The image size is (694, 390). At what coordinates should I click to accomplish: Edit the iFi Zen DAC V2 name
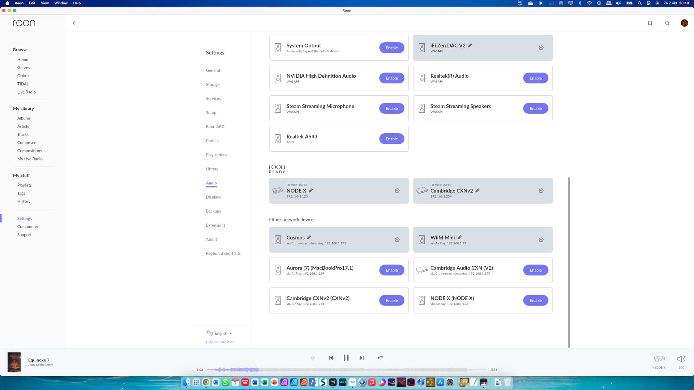point(470,45)
